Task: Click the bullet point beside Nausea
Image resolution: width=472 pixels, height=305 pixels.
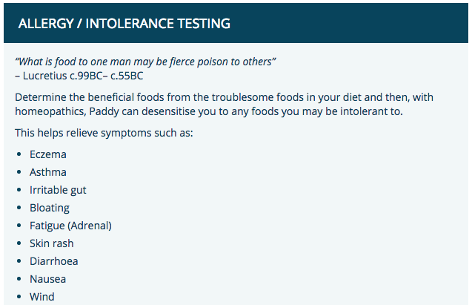Action: (x=19, y=279)
